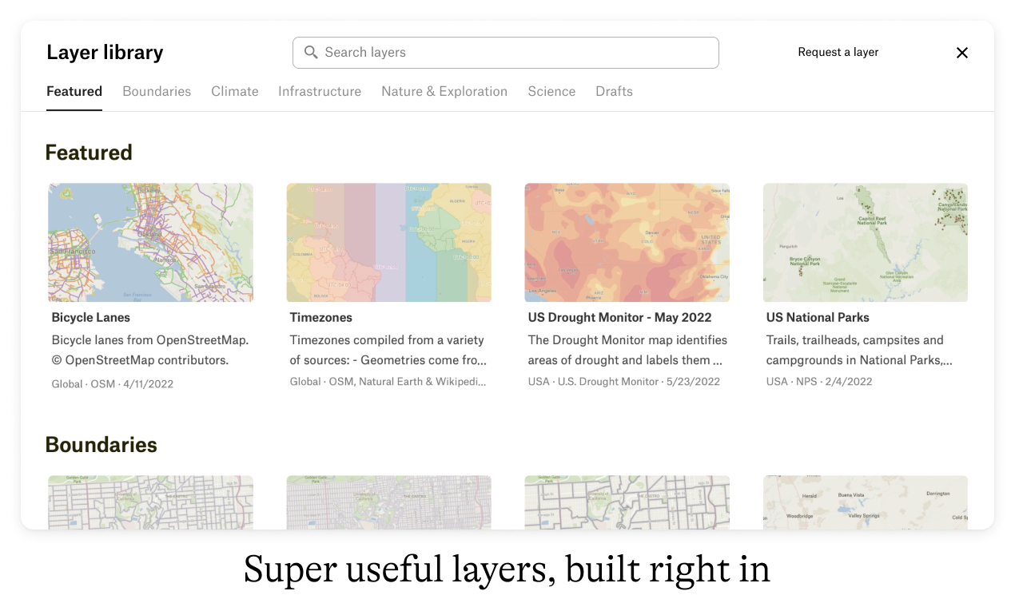Close the Layer library dialog
Image resolution: width=1015 pixels, height=607 pixels.
click(x=962, y=53)
